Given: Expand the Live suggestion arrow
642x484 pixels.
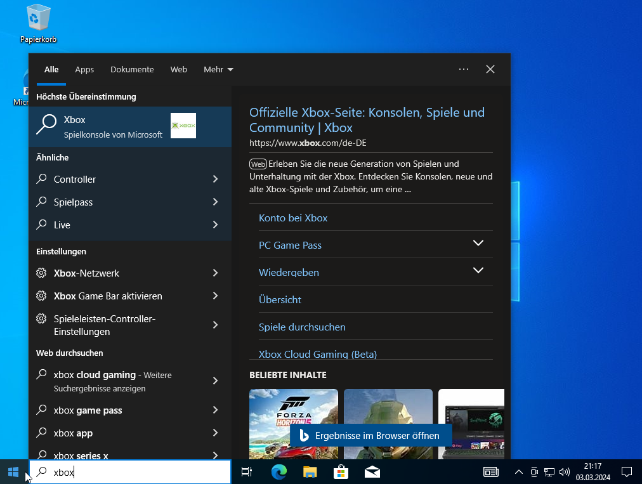Looking at the screenshot, I should 215,225.
